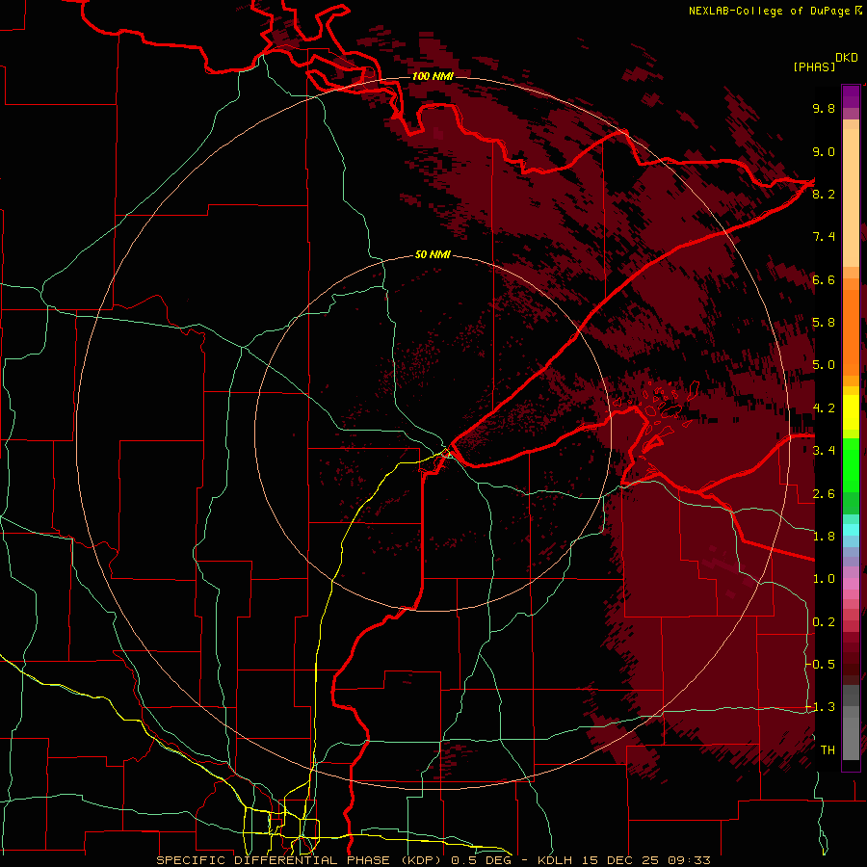
Task: Click the orange segment of the color scale
Action: coord(851,331)
